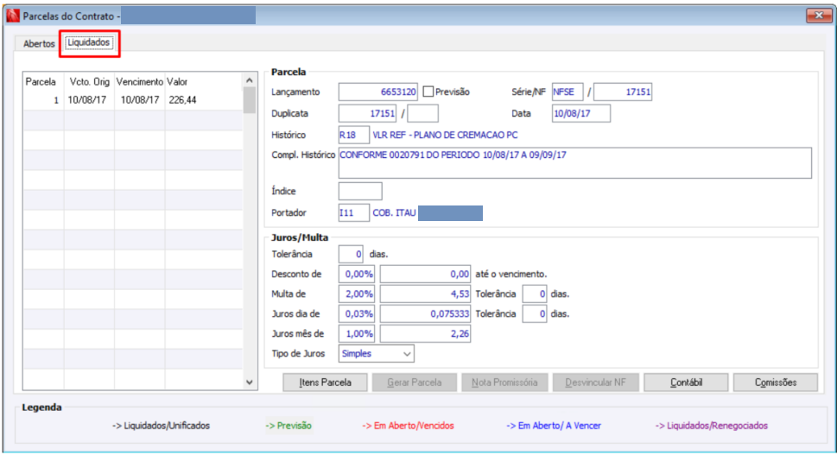Viewport: 837px width, 455px height.
Task: Click the Desvincular NF button
Action: pos(596,382)
